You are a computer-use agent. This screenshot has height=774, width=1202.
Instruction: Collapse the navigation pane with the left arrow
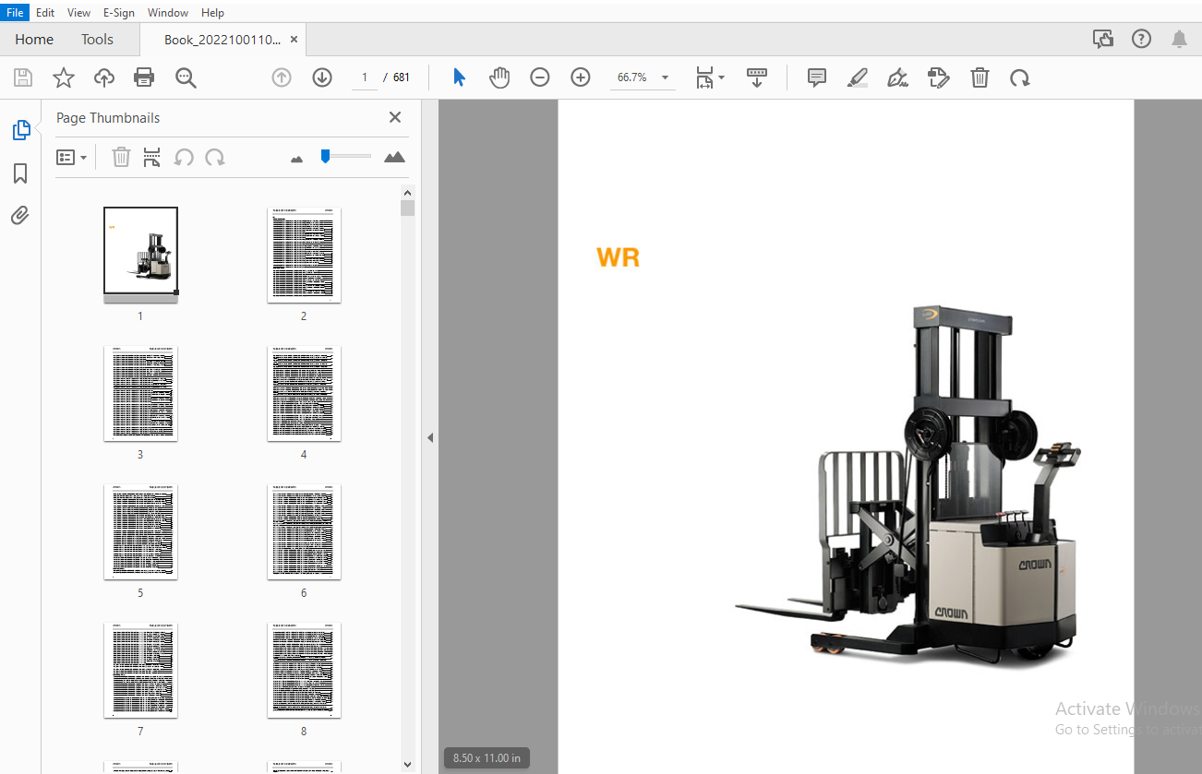point(429,437)
